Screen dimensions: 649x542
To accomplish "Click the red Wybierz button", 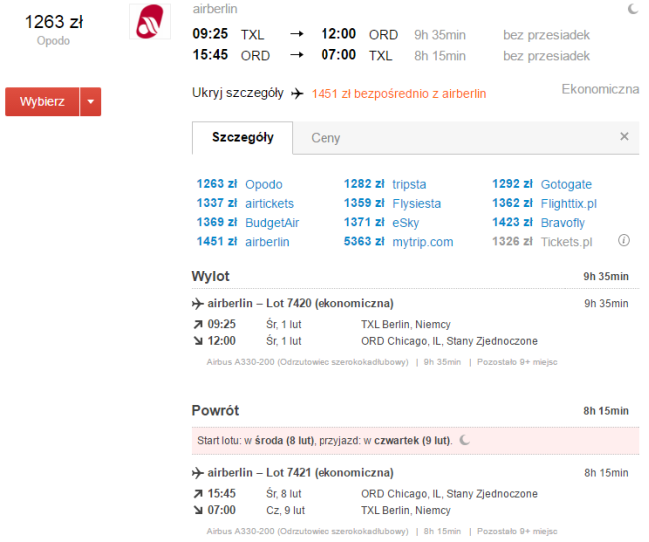I will click(x=42, y=102).
